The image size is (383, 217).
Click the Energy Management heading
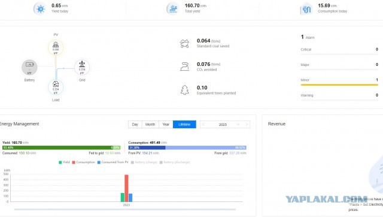[x=19, y=124]
